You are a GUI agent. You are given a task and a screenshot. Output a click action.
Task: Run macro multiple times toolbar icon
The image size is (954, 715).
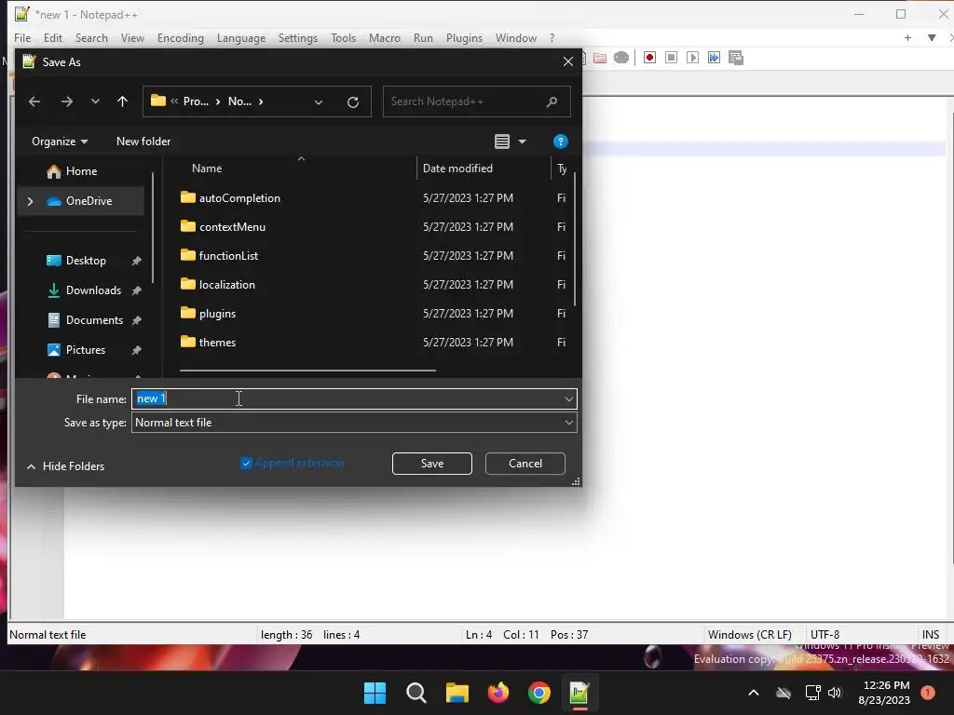(x=714, y=58)
